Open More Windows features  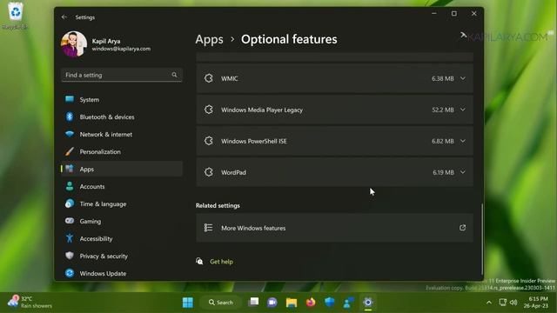coord(334,228)
